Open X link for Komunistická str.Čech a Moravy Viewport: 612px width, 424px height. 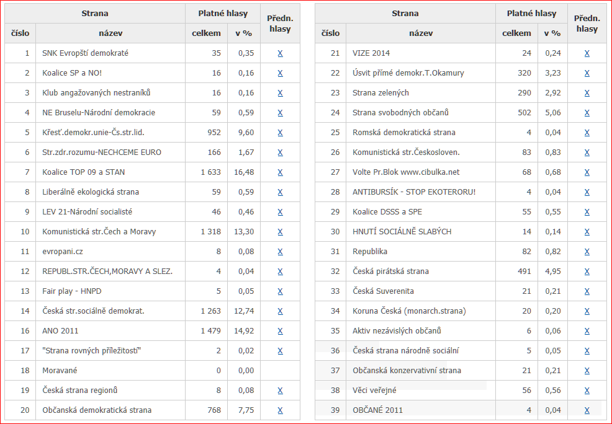[x=280, y=232]
